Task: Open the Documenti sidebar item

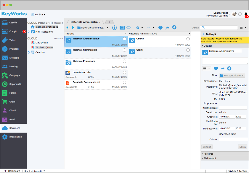Action: click(x=13, y=128)
